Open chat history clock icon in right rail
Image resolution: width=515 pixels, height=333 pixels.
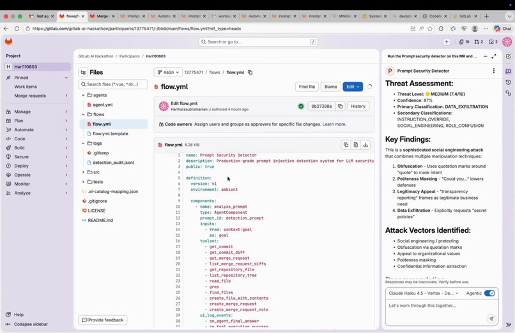coord(508,82)
